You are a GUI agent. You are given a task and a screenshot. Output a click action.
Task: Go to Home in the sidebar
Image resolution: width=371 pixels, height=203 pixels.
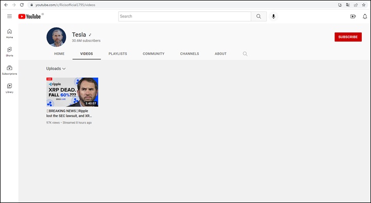click(9, 33)
